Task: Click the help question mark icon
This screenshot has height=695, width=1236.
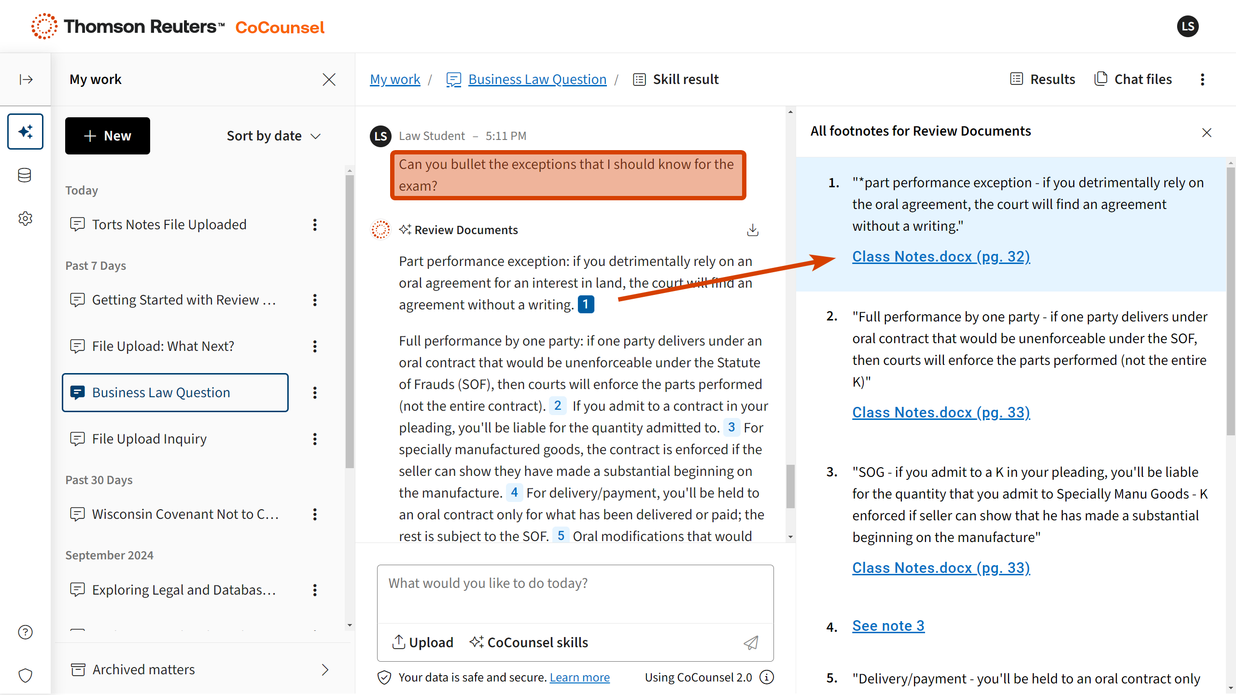Action: [x=25, y=632]
